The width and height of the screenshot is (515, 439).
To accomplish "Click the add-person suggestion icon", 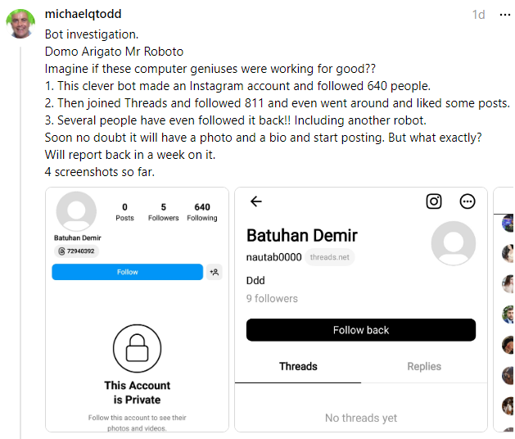I will [215, 272].
